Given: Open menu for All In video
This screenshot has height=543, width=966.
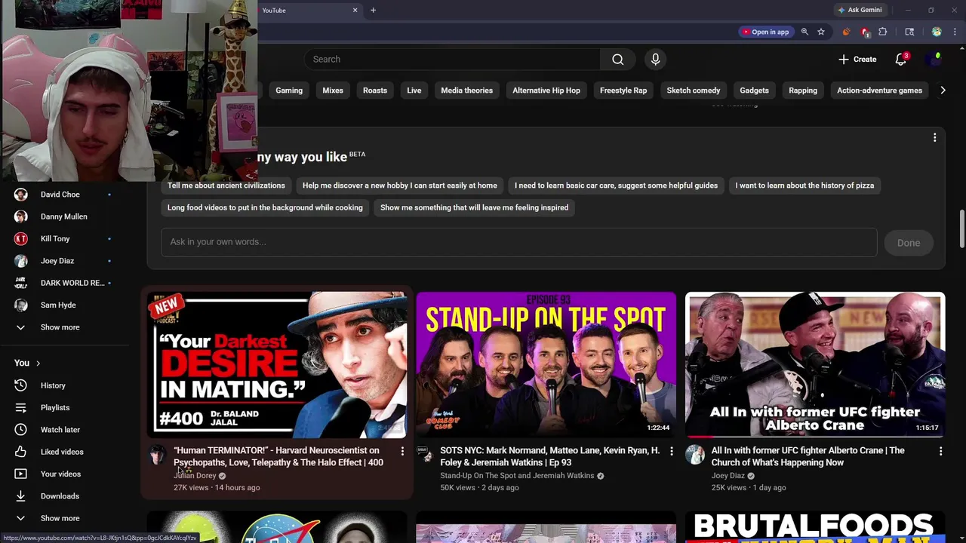Looking at the screenshot, I should tap(940, 451).
